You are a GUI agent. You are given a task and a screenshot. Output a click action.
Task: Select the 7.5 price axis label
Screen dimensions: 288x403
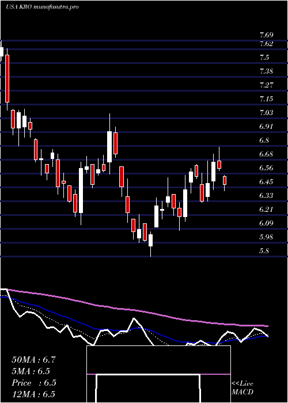tap(264, 58)
